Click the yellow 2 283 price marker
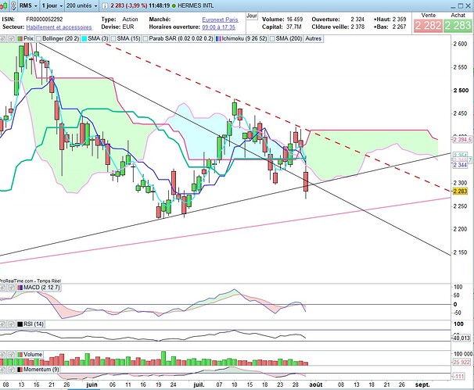The image size is (474, 390). (x=460, y=191)
